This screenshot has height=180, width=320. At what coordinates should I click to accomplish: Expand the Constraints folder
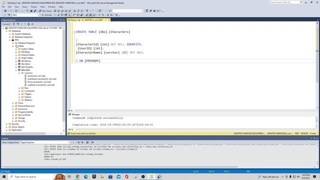(x=19, y=91)
